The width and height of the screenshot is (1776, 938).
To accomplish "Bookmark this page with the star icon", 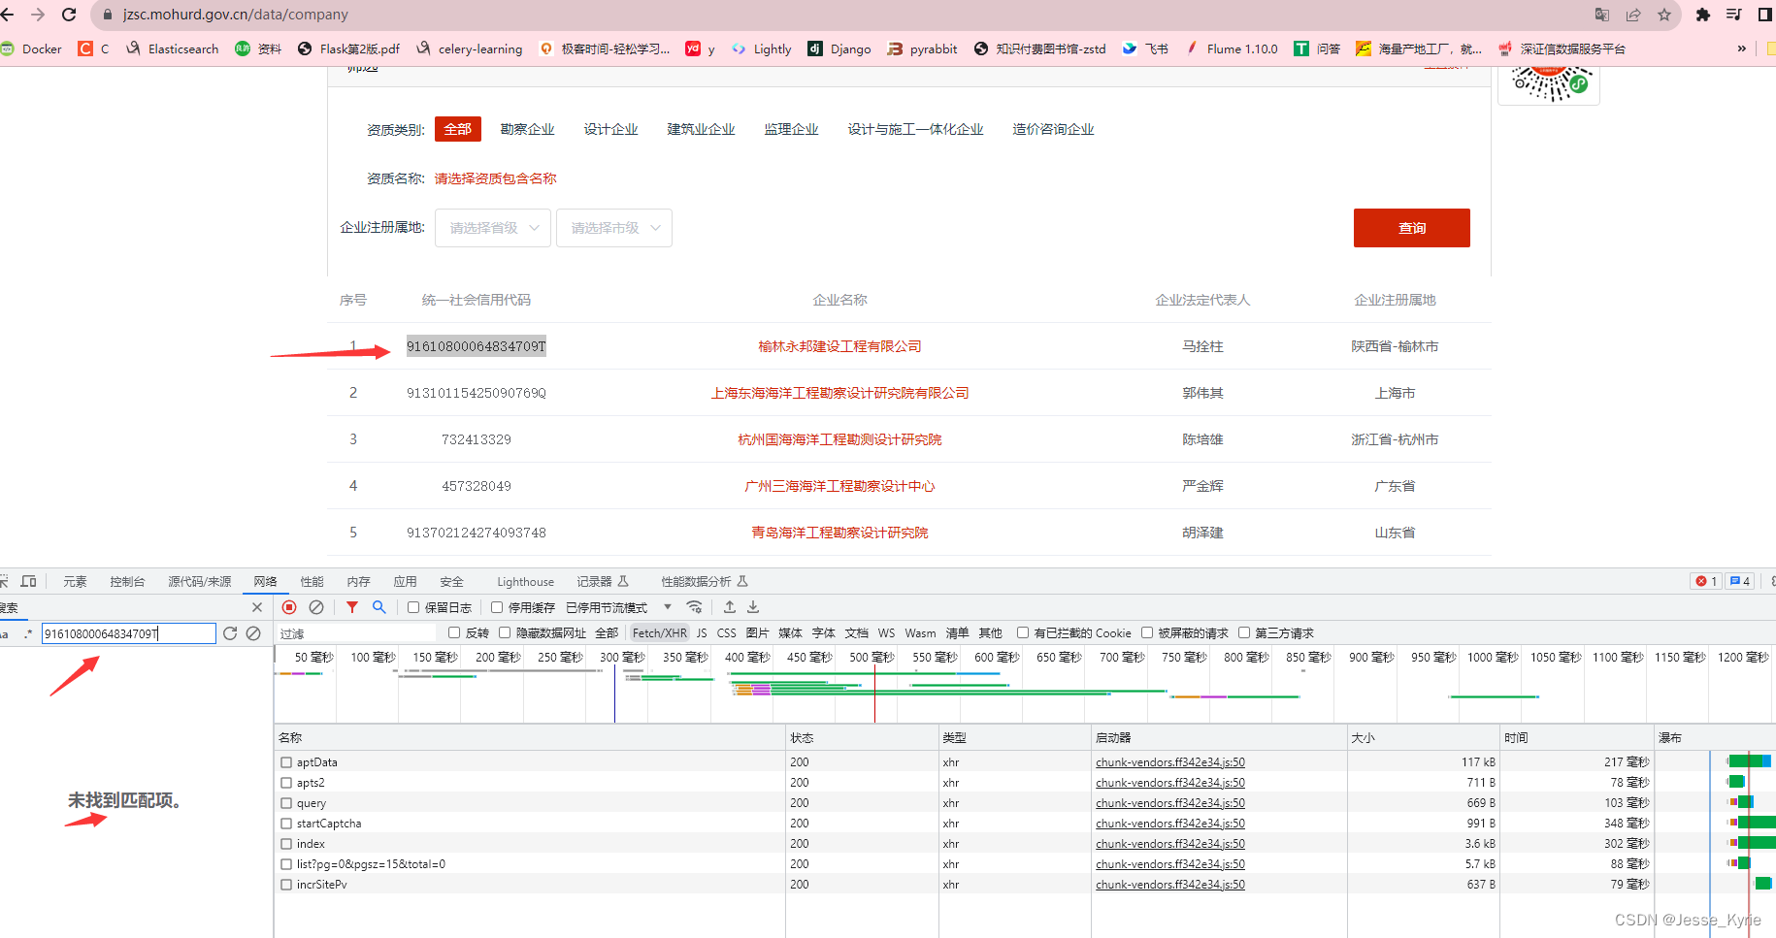I will coord(1664,15).
